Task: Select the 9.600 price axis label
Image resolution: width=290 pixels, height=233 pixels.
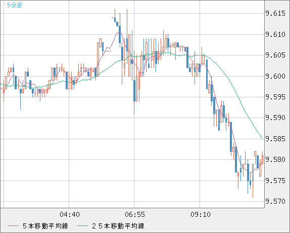Action: [x=275, y=76]
